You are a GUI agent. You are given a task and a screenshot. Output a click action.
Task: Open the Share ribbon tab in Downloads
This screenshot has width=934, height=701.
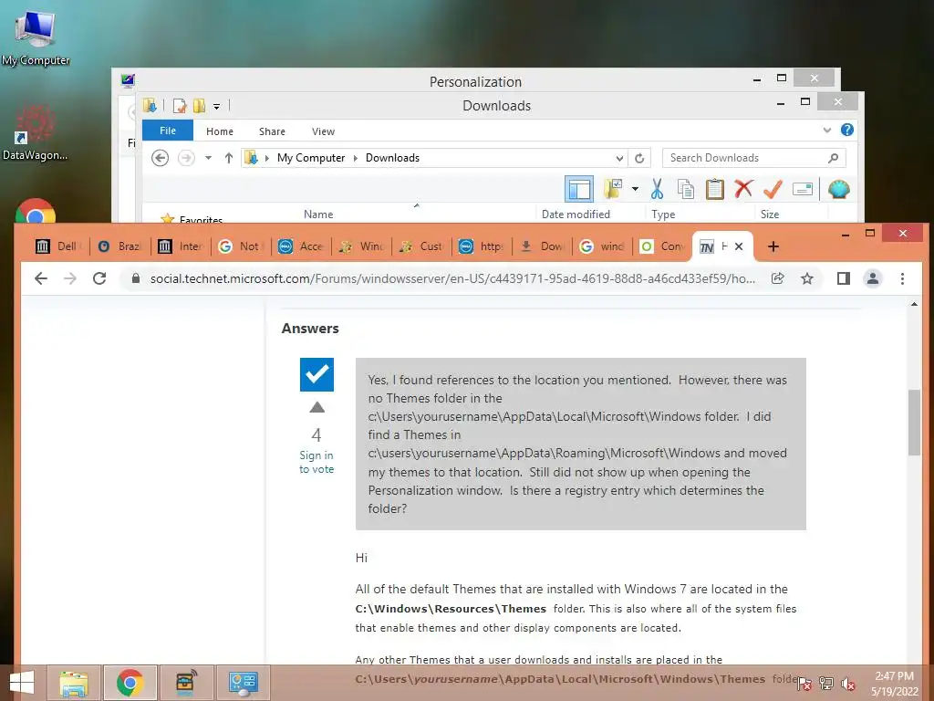272,131
